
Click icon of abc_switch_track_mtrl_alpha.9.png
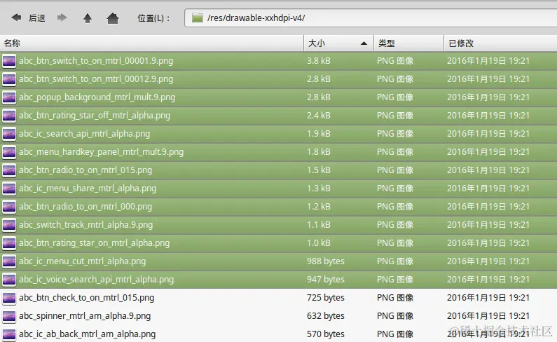pyautogui.click(x=9, y=225)
